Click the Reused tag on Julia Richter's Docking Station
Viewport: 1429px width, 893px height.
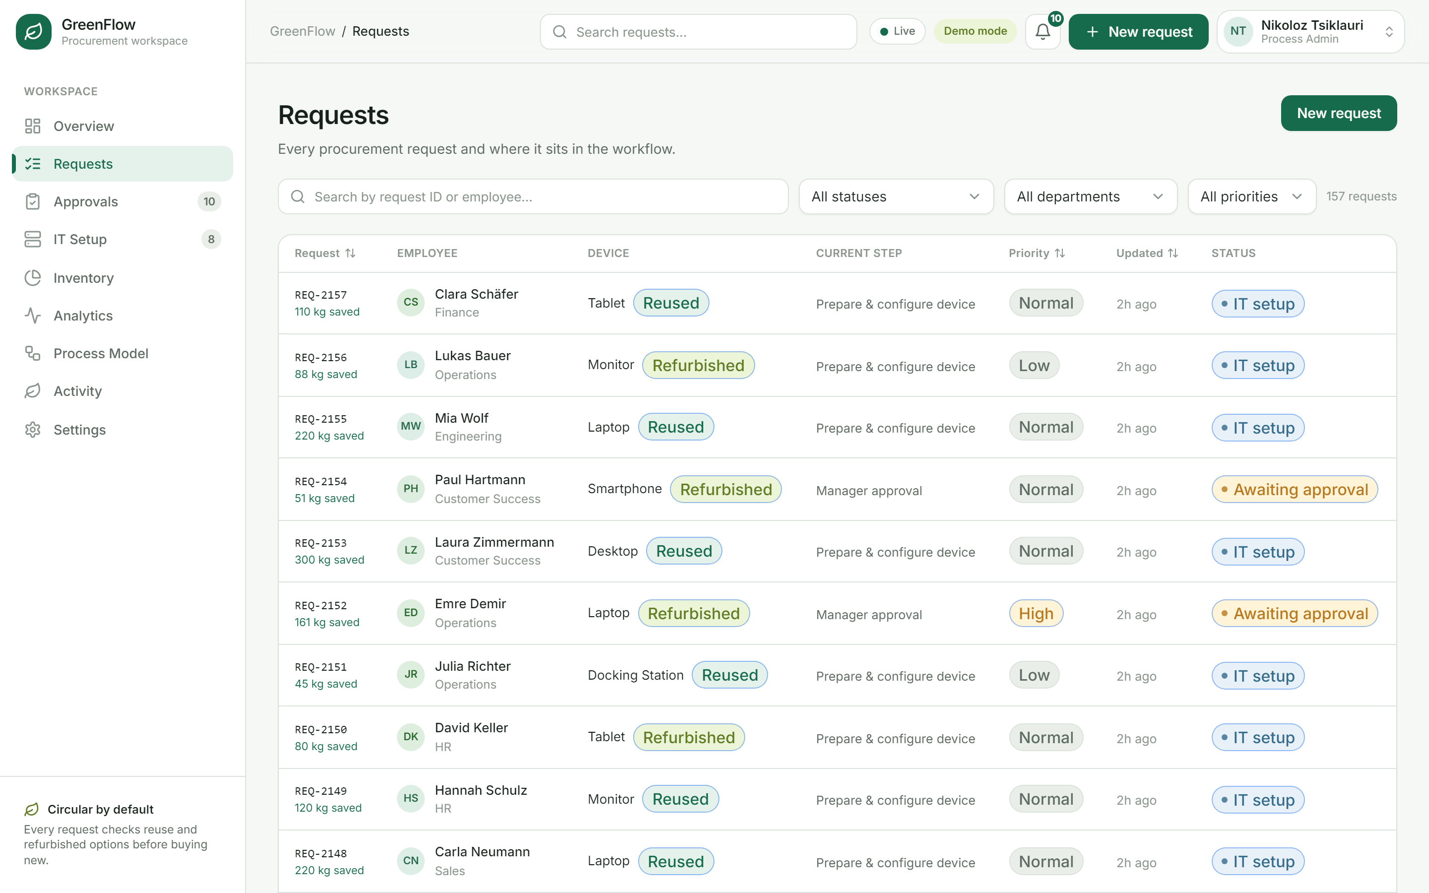729,675
